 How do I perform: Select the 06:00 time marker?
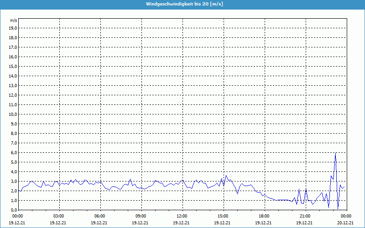(100, 216)
